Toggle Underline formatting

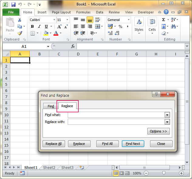tap(46, 26)
